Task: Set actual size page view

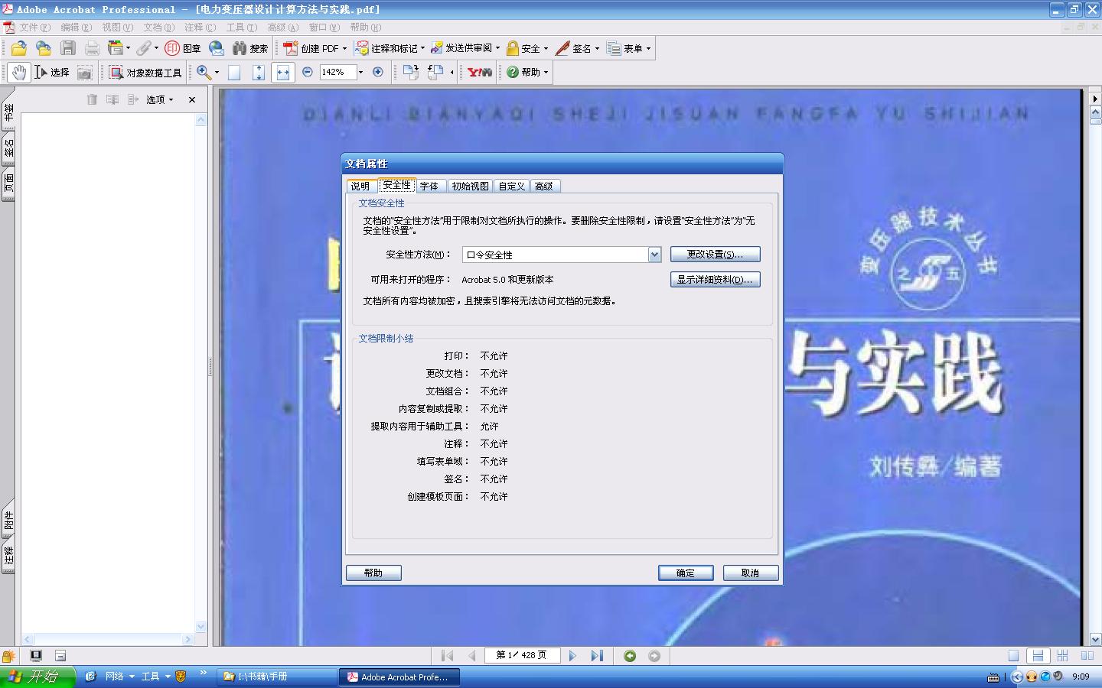Action: (x=234, y=73)
